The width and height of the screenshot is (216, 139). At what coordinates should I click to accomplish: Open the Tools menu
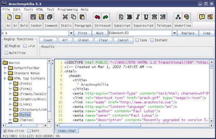tap(28, 9)
